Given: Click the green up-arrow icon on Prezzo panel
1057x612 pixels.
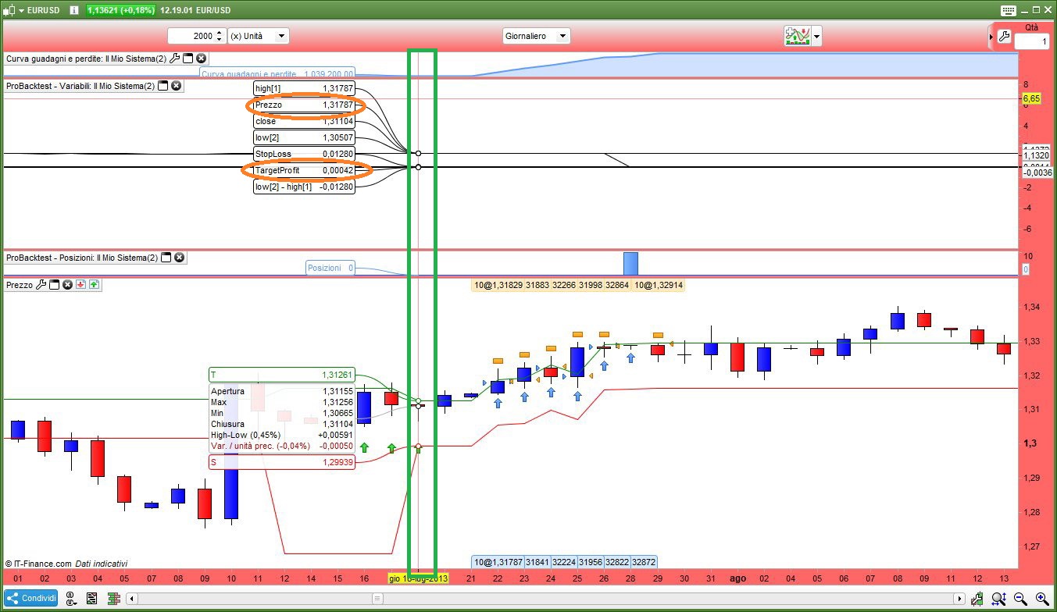Looking at the screenshot, I should (94, 285).
